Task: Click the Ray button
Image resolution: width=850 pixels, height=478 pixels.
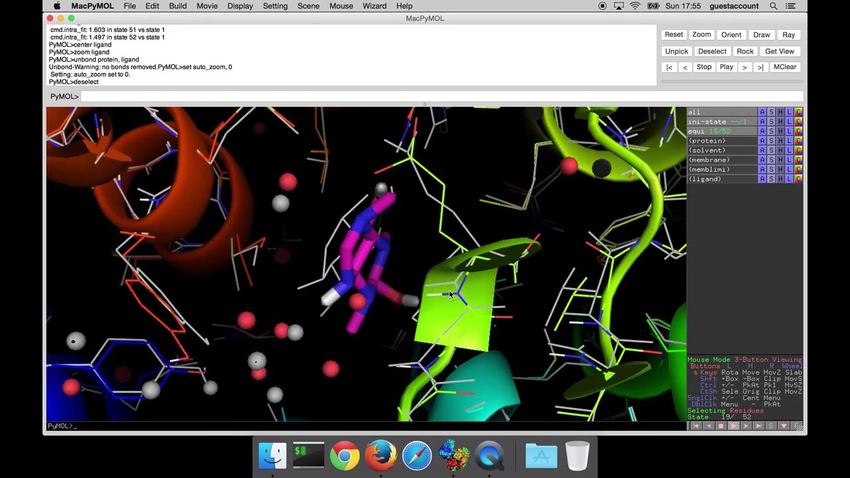Action: tap(789, 35)
